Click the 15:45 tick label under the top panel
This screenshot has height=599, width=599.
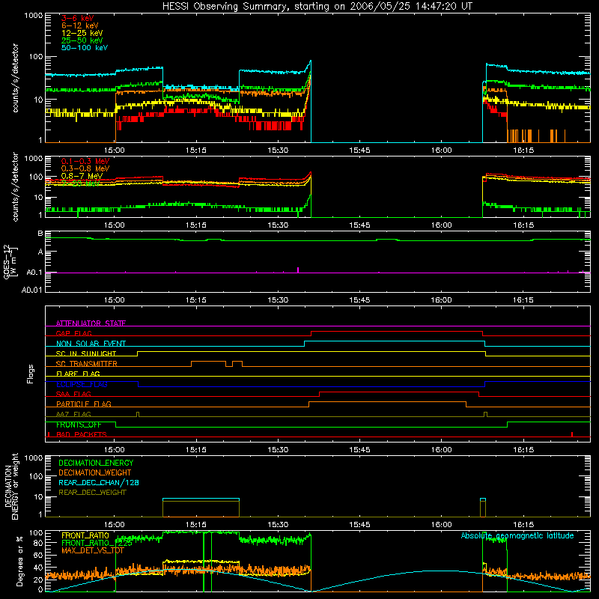(359, 150)
